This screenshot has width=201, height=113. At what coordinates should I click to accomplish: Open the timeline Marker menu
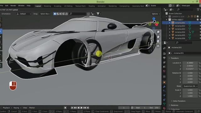pos(32,108)
